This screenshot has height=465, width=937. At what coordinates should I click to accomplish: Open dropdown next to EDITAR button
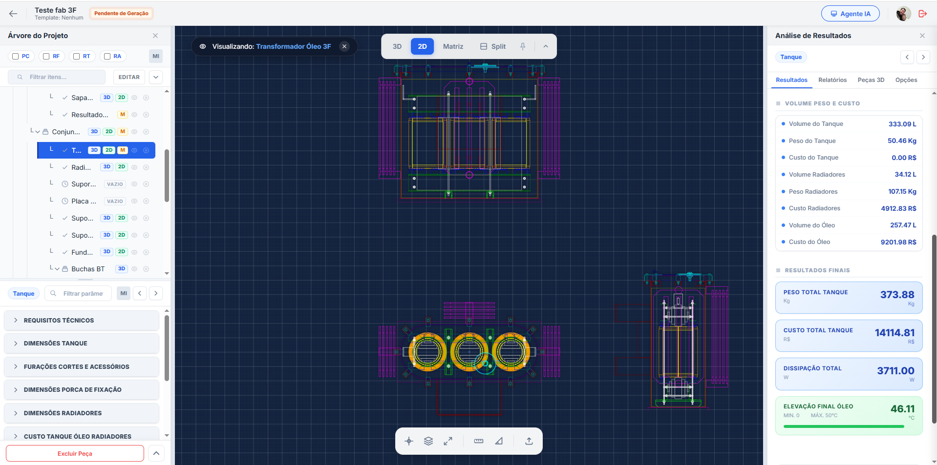[156, 77]
